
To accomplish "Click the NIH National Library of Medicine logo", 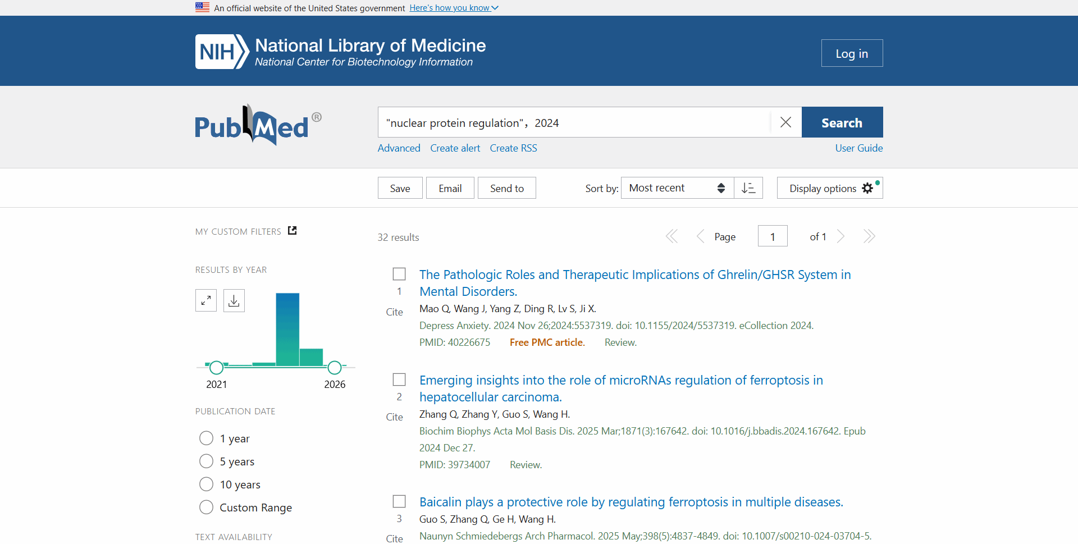I will tap(340, 52).
